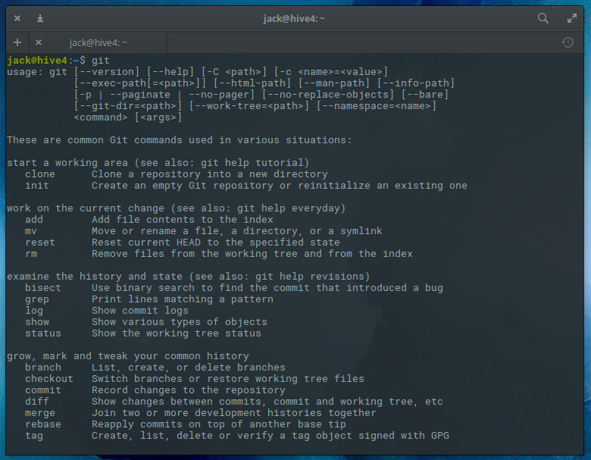The height and width of the screenshot is (460, 591).
Task: Click the 'merge' command name
Action: point(40,413)
